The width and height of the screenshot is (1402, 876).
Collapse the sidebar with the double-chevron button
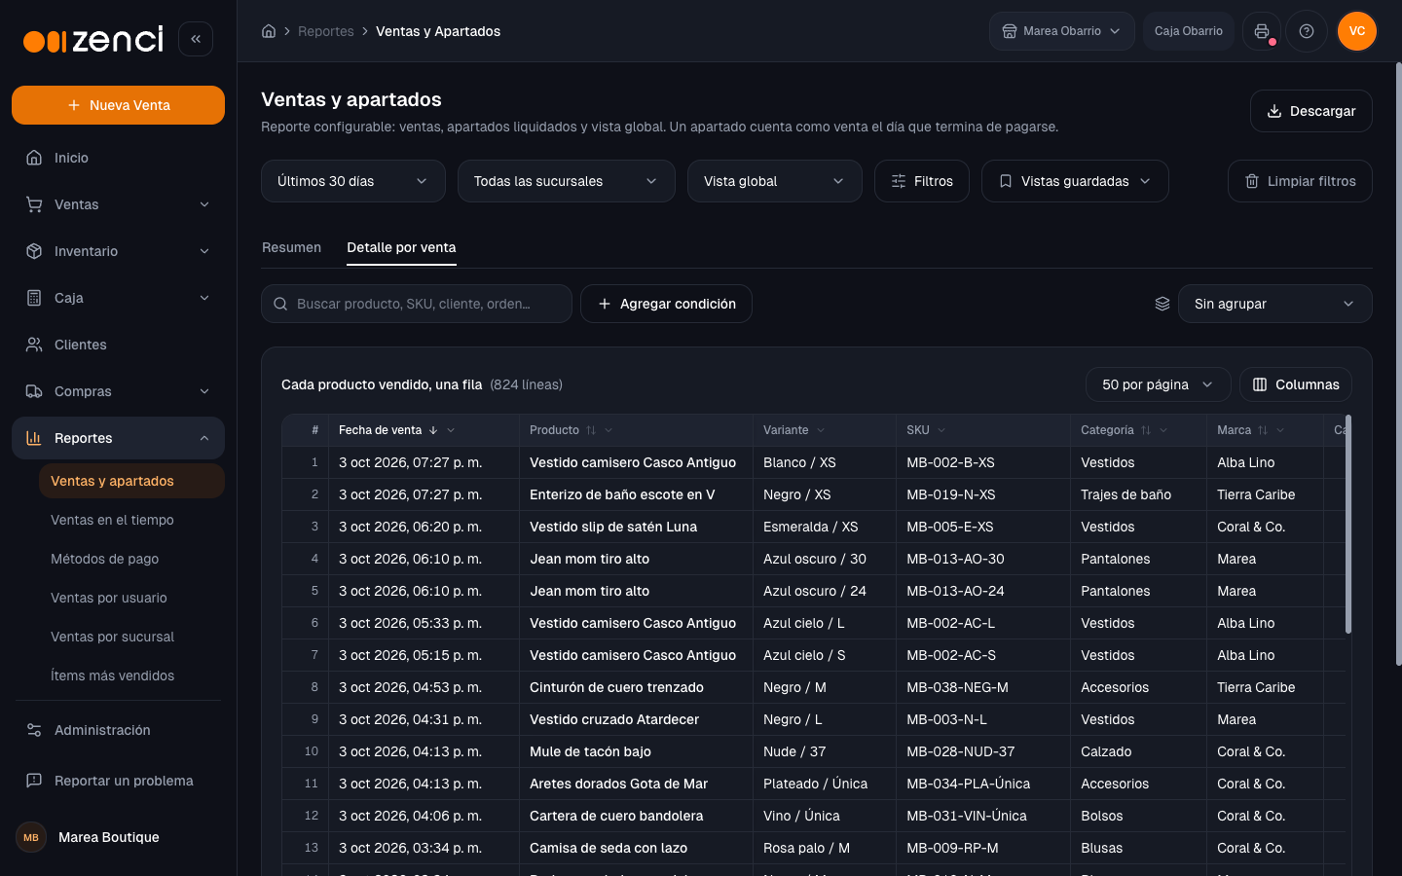(196, 39)
